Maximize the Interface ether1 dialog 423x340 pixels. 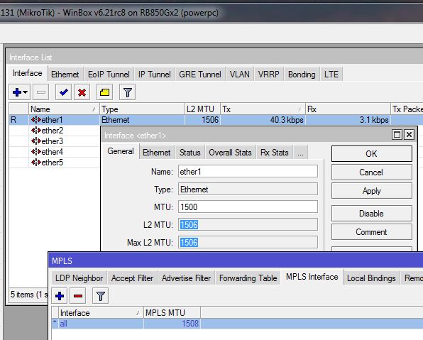[397, 134]
